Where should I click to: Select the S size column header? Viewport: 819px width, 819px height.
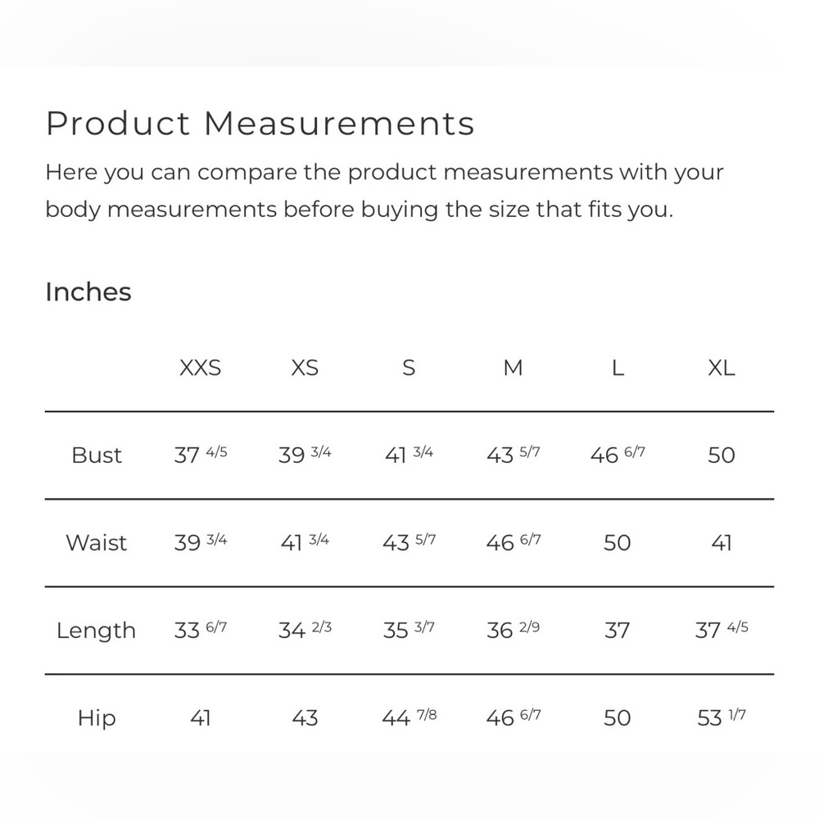tap(409, 369)
